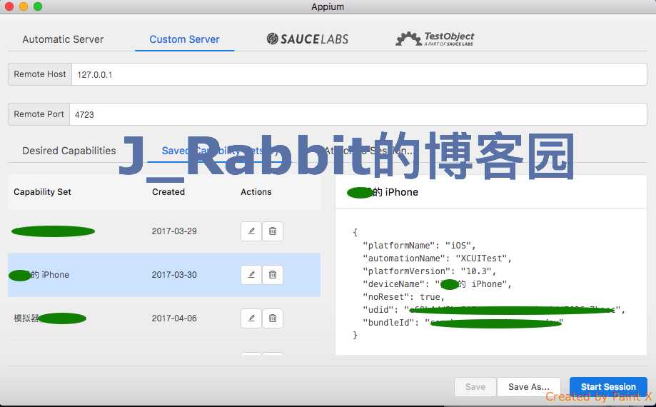Click the Remote Port input field
Image resolution: width=656 pixels, height=407 pixels.
pos(358,114)
